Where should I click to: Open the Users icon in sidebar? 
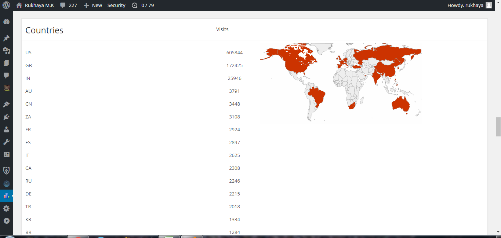point(6,129)
